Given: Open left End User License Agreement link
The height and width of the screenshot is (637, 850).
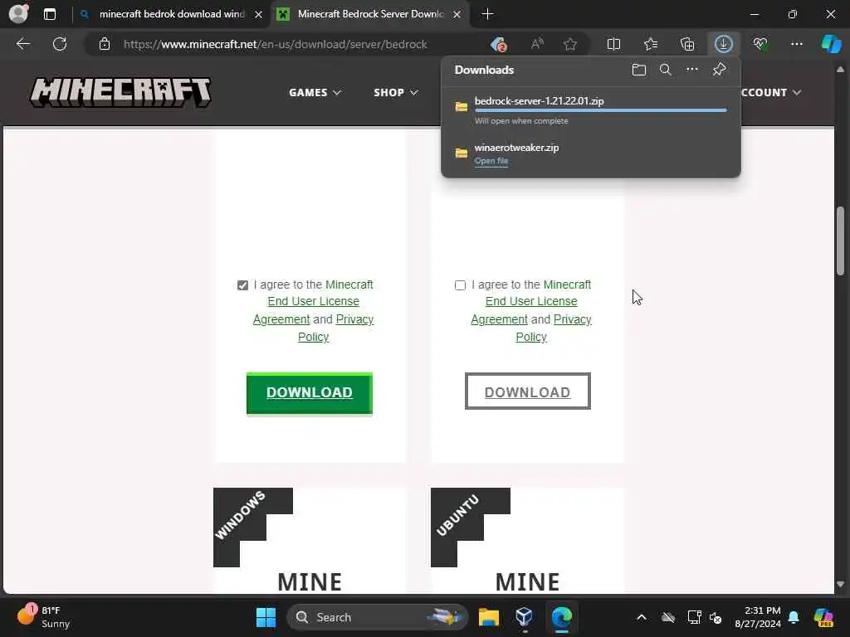Looking at the screenshot, I should [313, 310].
